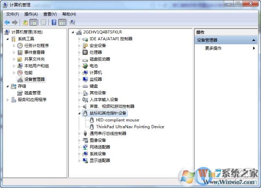Select the 人体学输入设备 category
The image size is (261, 188).
[104, 100]
